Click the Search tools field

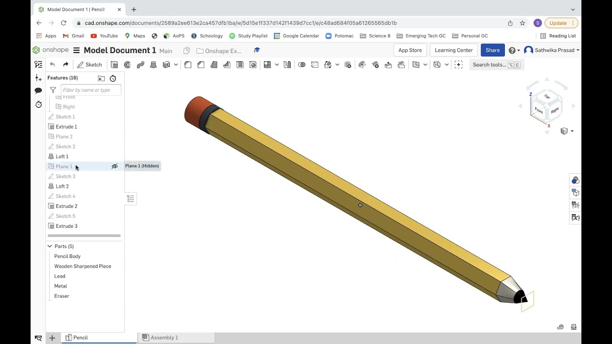[496, 64]
